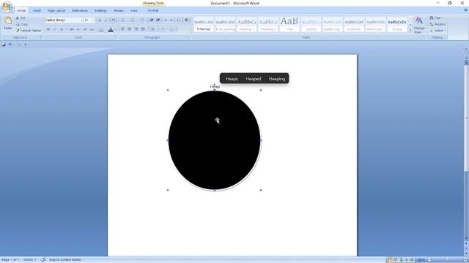Open the Font Color dropdown arrow
The width and height of the screenshot is (469, 263).
coord(116,29)
